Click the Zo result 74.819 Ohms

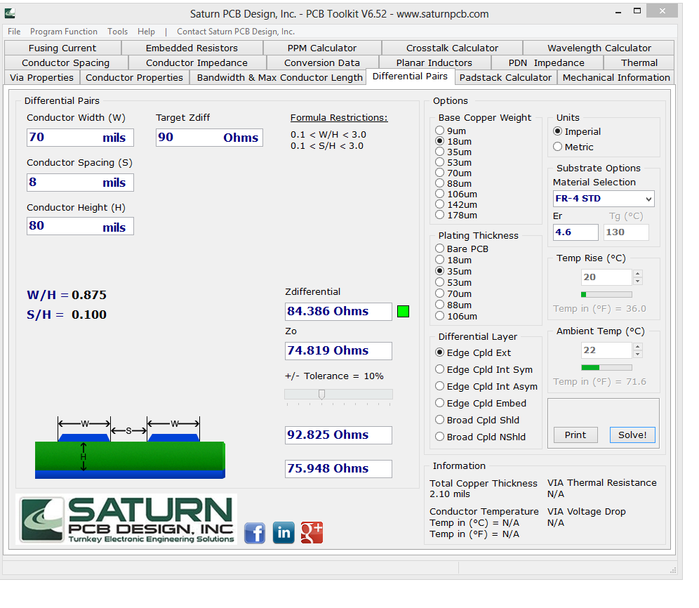tap(338, 350)
